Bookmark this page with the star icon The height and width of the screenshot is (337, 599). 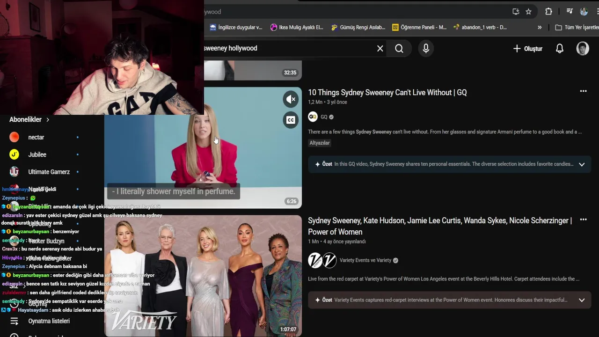click(528, 12)
